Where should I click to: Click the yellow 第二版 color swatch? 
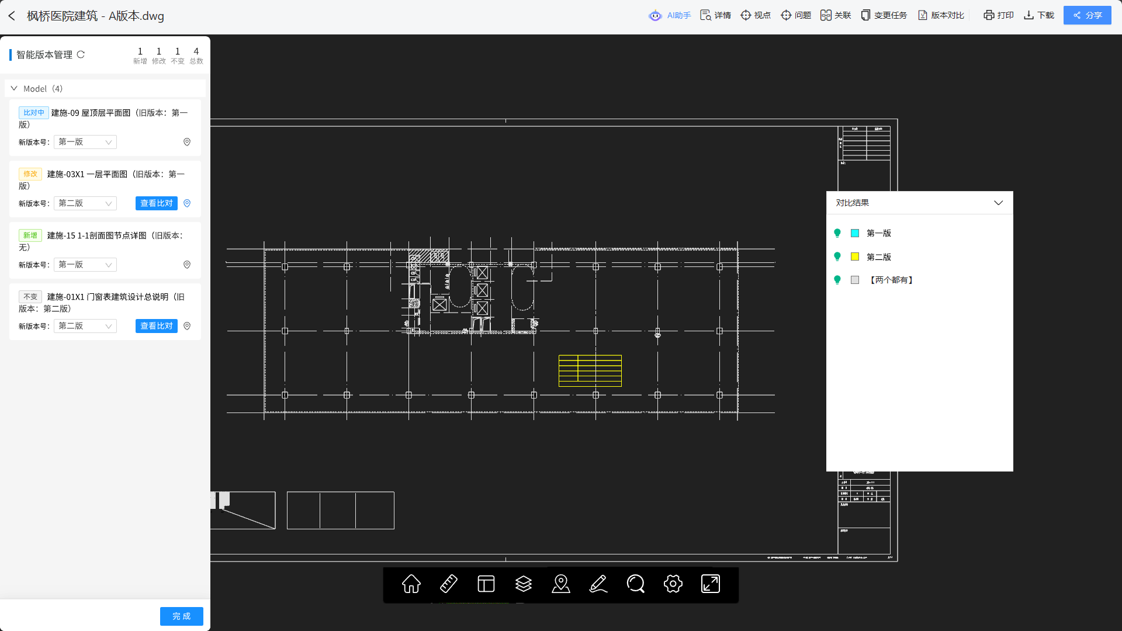click(855, 256)
